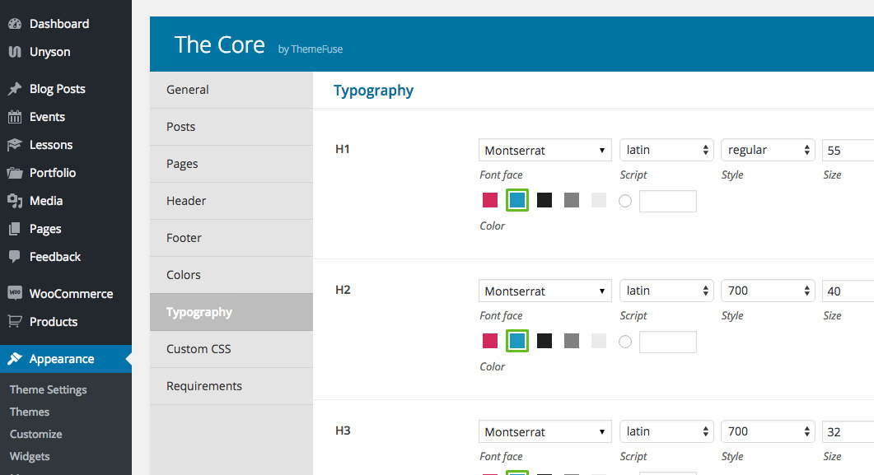Viewport: 874px width, 475px height.
Task: Pick the black color swatch for H2
Action: point(544,342)
